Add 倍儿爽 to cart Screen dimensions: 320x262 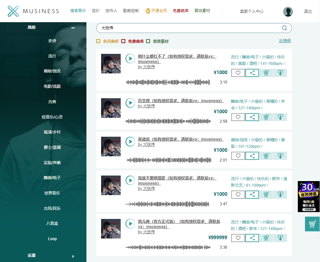266,238
